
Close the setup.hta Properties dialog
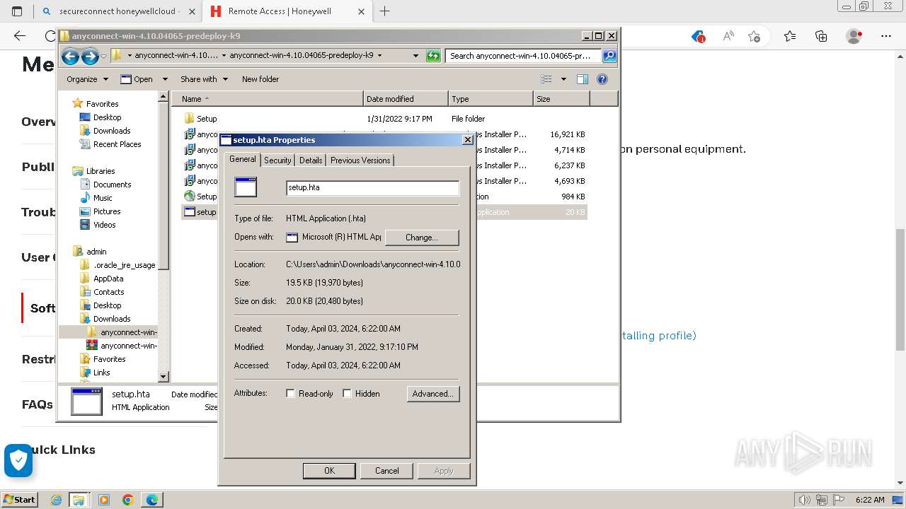click(x=467, y=140)
